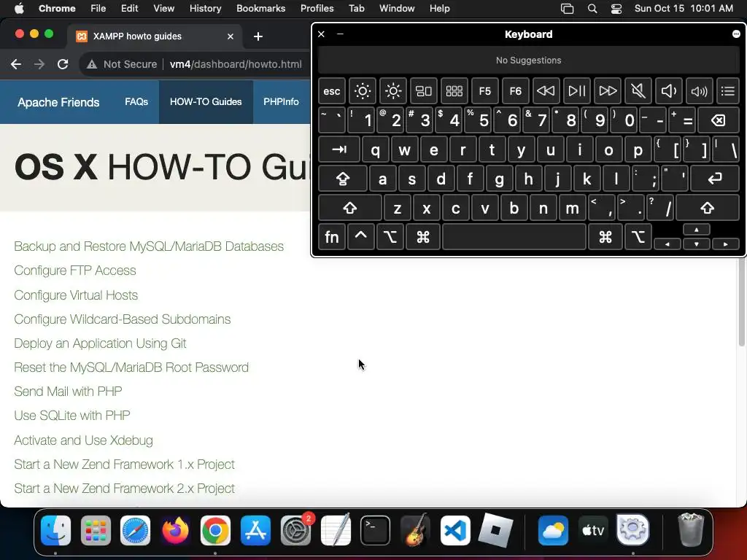Tap the rewind media key

tap(546, 91)
